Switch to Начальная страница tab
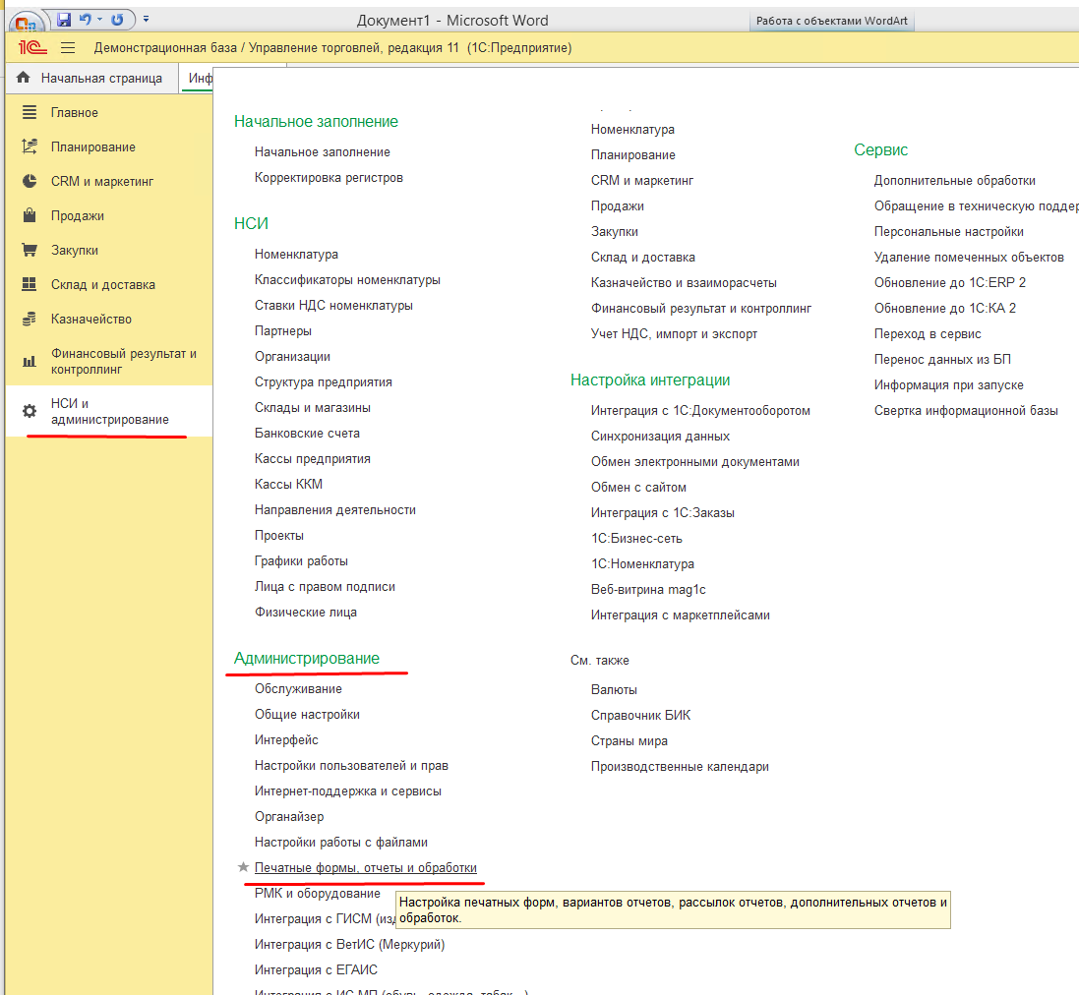Image resolution: width=1079 pixels, height=995 pixels. point(101,78)
